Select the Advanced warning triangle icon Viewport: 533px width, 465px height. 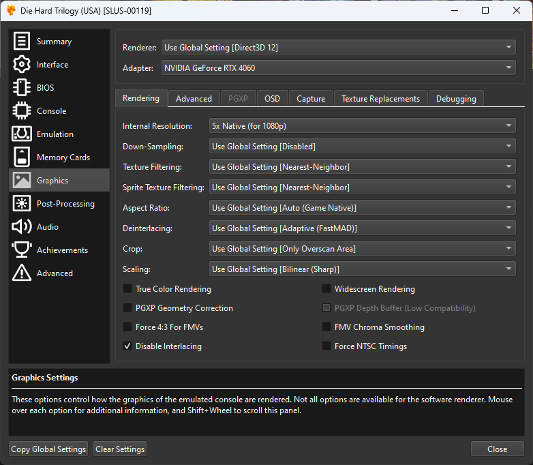[x=22, y=273]
